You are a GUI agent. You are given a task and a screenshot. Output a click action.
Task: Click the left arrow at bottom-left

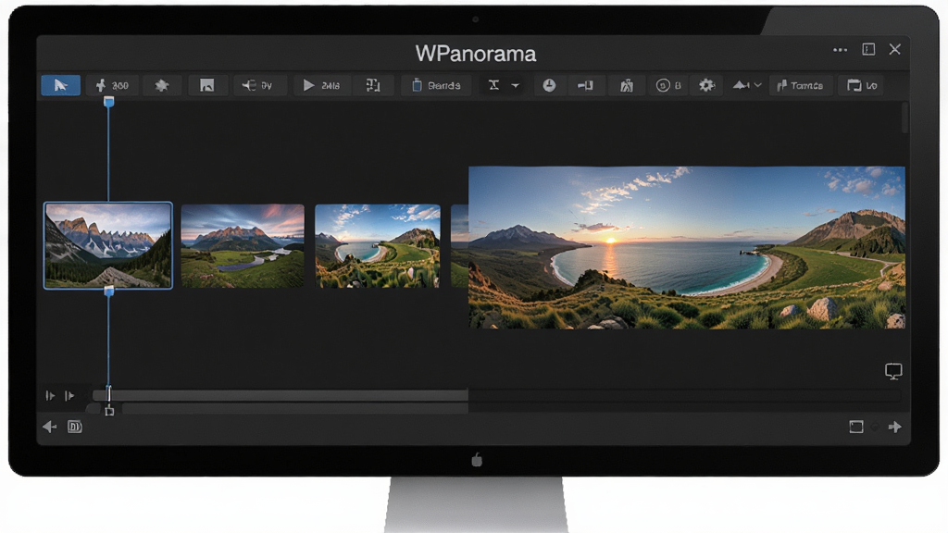click(50, 428)
